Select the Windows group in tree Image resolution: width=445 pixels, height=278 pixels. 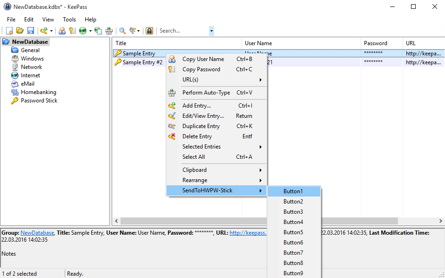[33, 59]
